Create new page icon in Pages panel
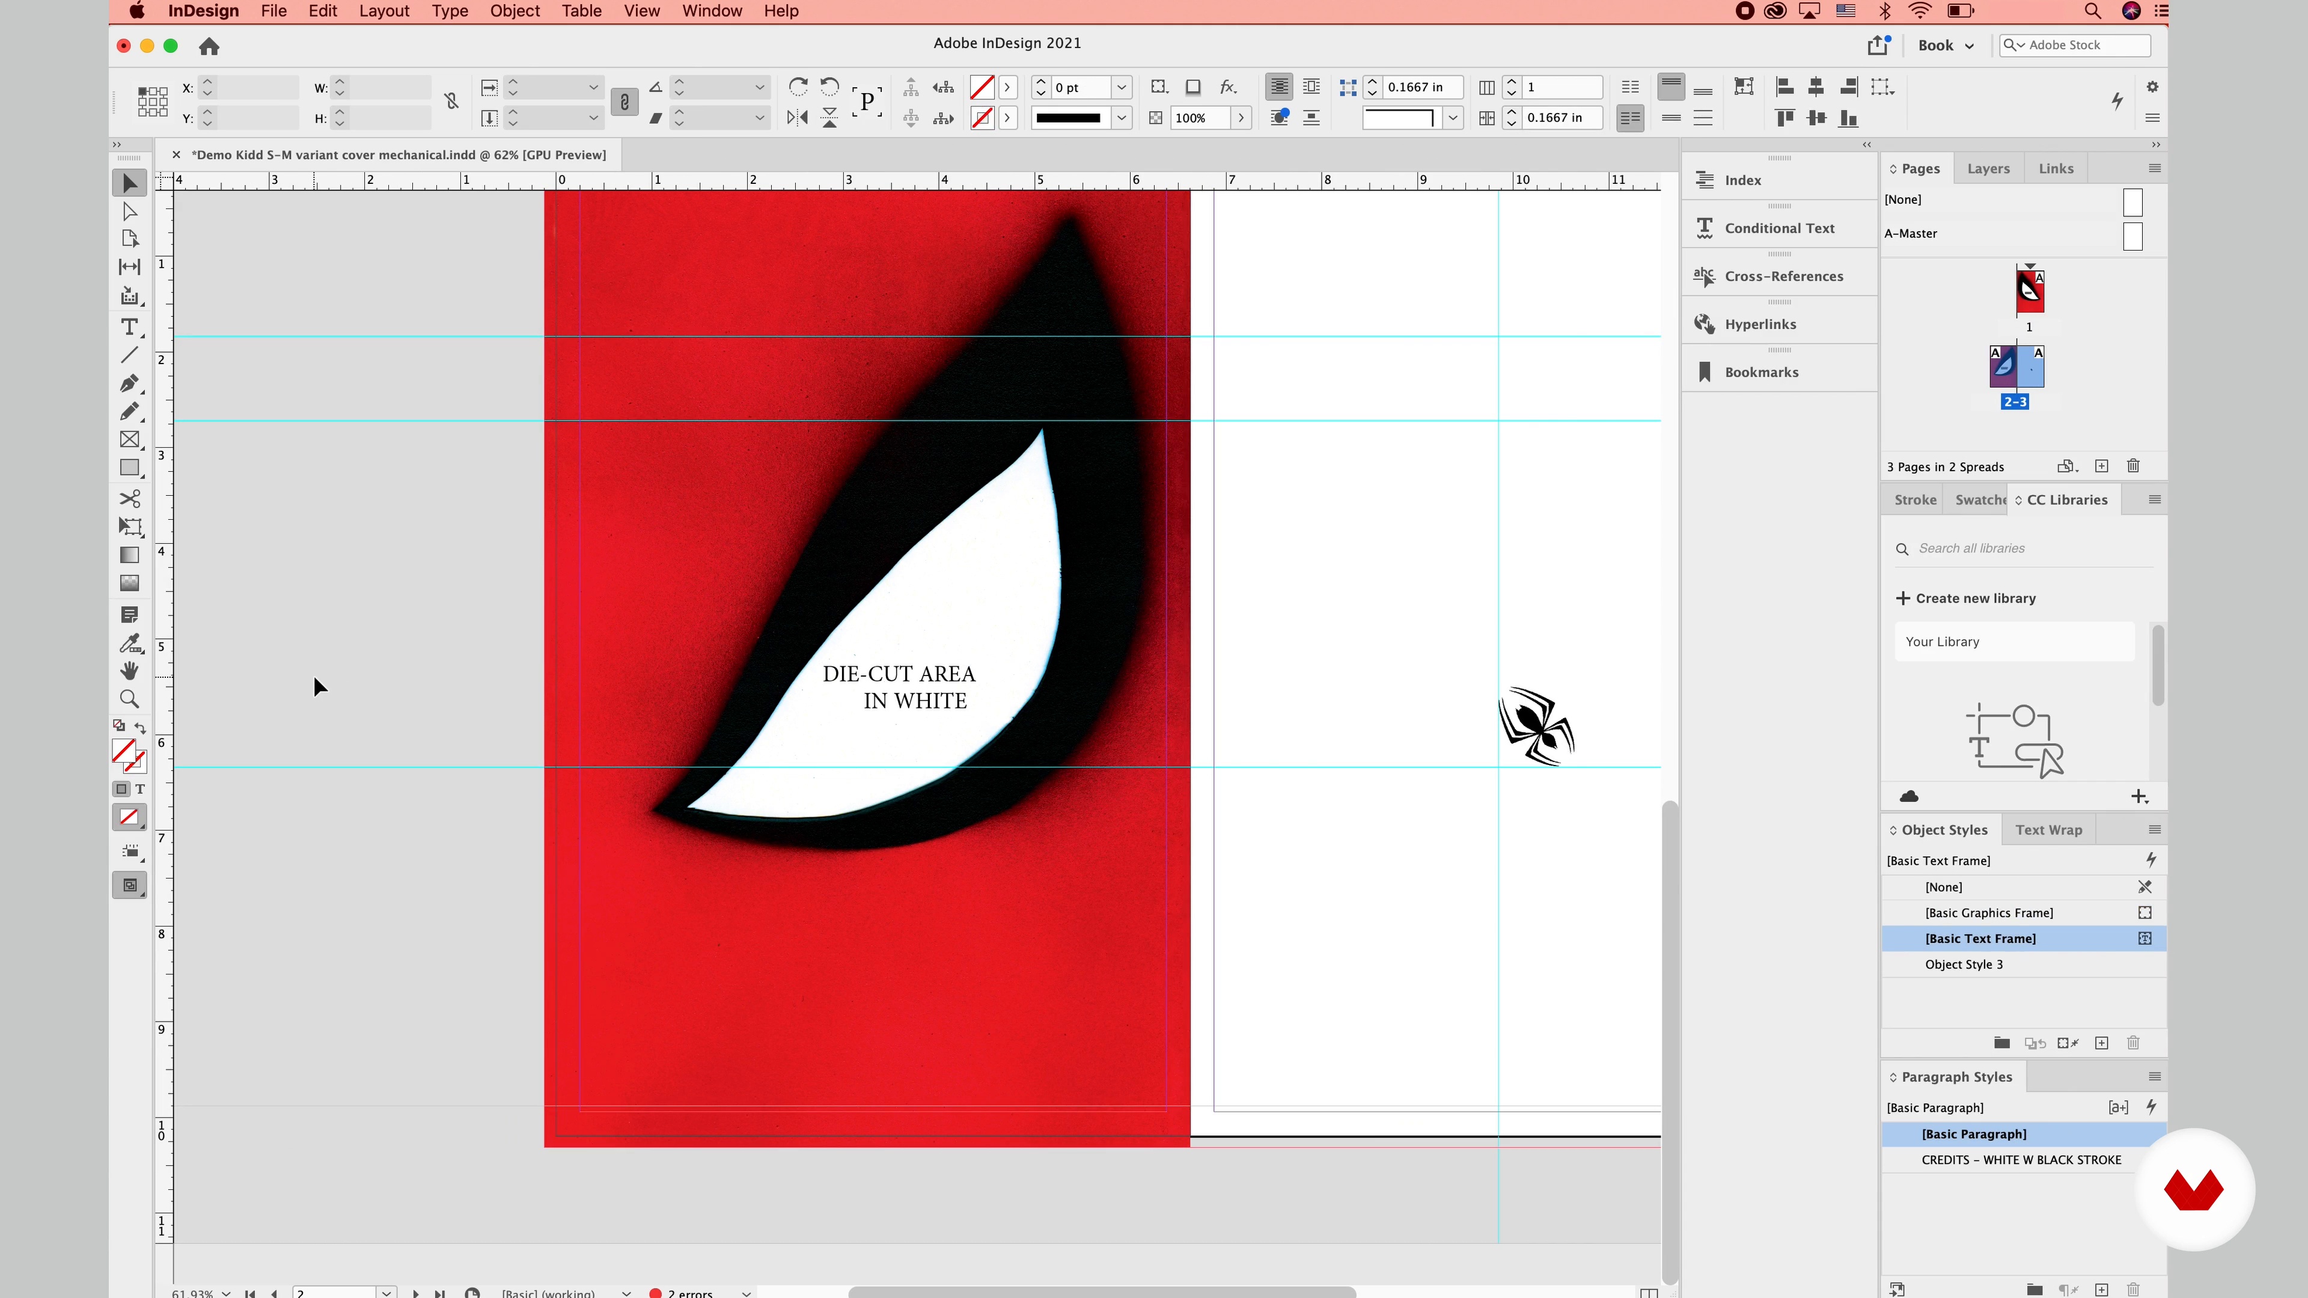Image resolution: width=2308 pixels, height=1298 pixels. [x=2102, y=466]
